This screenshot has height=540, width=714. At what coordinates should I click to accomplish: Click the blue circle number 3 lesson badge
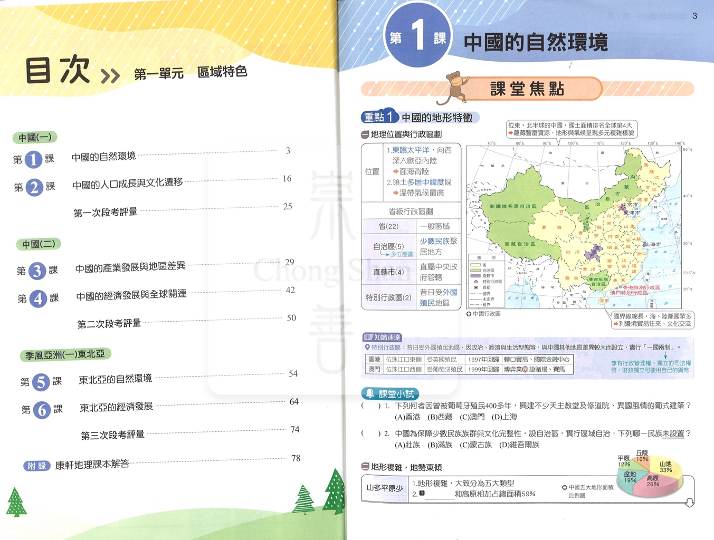37,271
